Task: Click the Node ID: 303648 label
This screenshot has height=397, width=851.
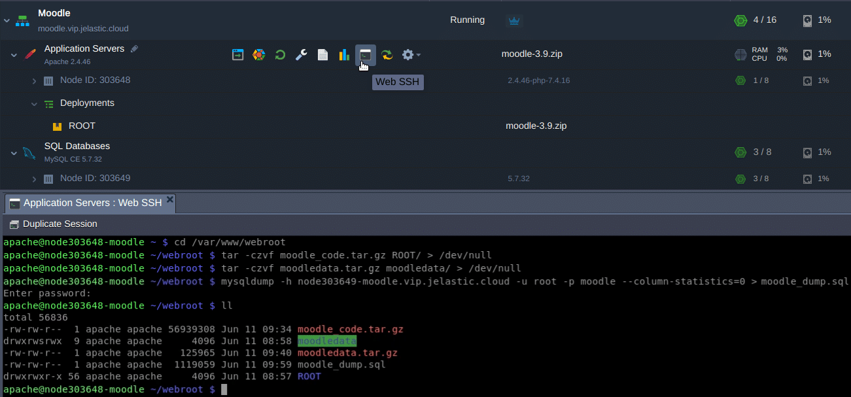Action: point(95,80)
